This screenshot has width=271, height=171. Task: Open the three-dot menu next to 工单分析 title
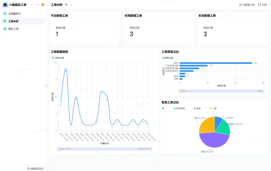(x=71, y=5)
